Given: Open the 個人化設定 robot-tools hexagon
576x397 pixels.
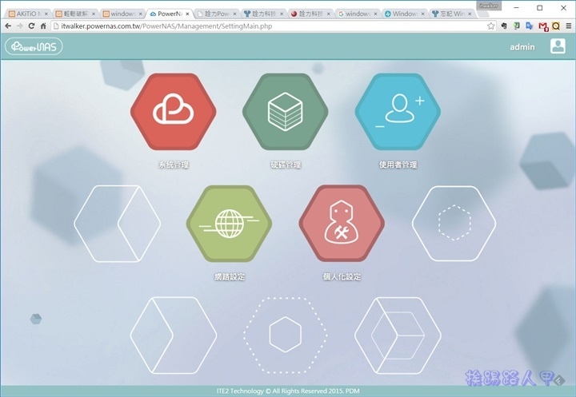Looking at the screenshot, I should click(x=342, y=224).
